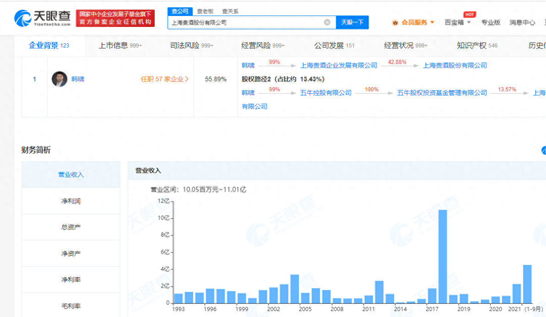Click the 42.88% ownership percentage
Screen dimensions: 546x317
(397, 62)
